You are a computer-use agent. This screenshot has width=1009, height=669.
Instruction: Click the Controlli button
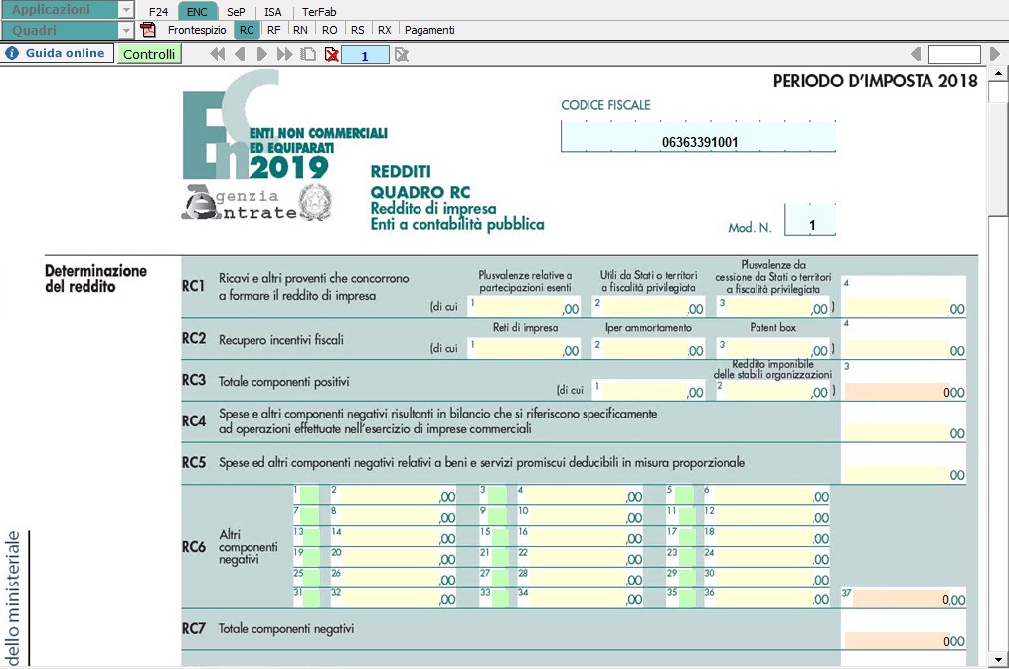coord(149,54)
